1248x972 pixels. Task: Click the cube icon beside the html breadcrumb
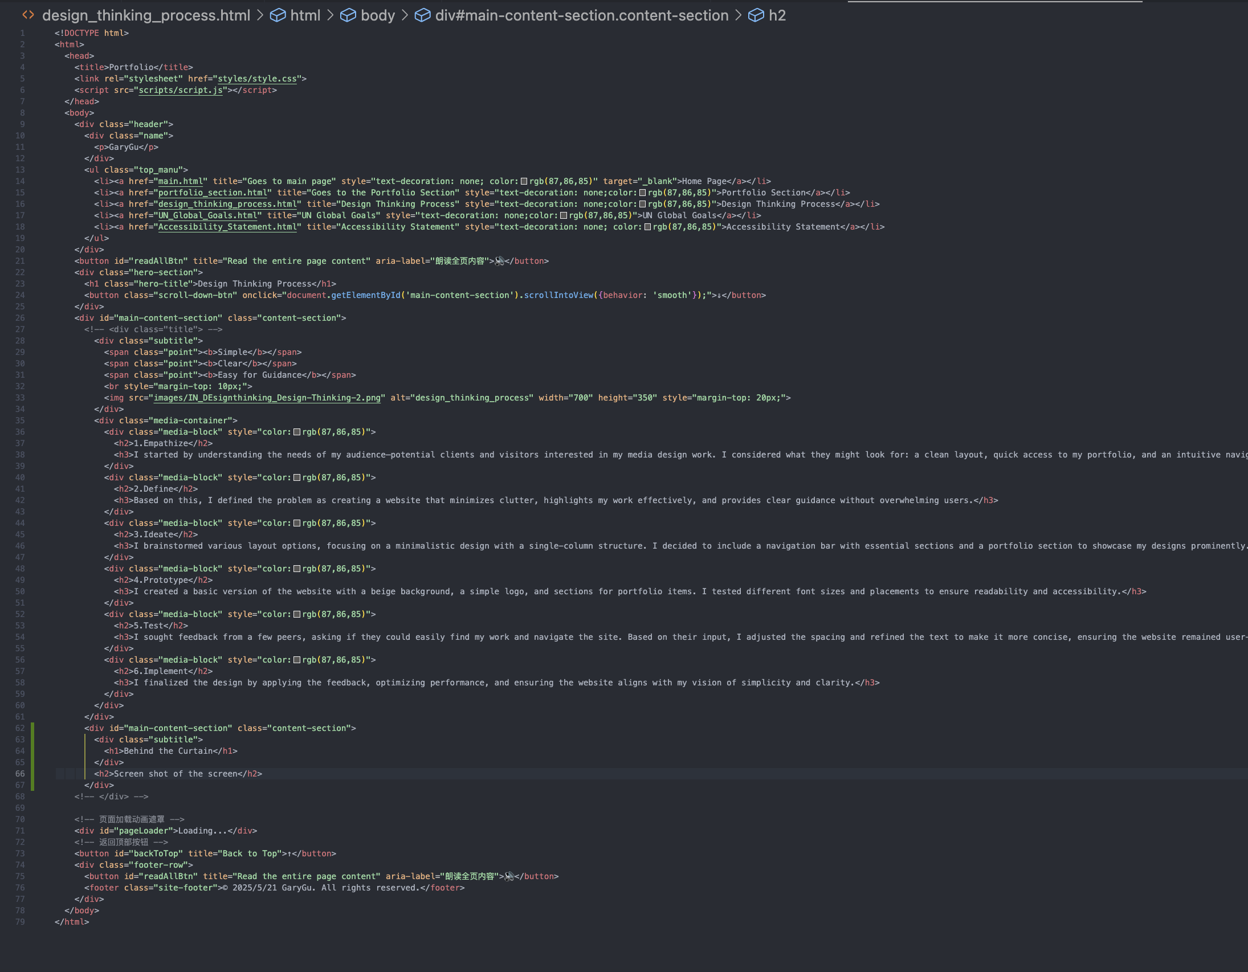click(x=278, y=15)
